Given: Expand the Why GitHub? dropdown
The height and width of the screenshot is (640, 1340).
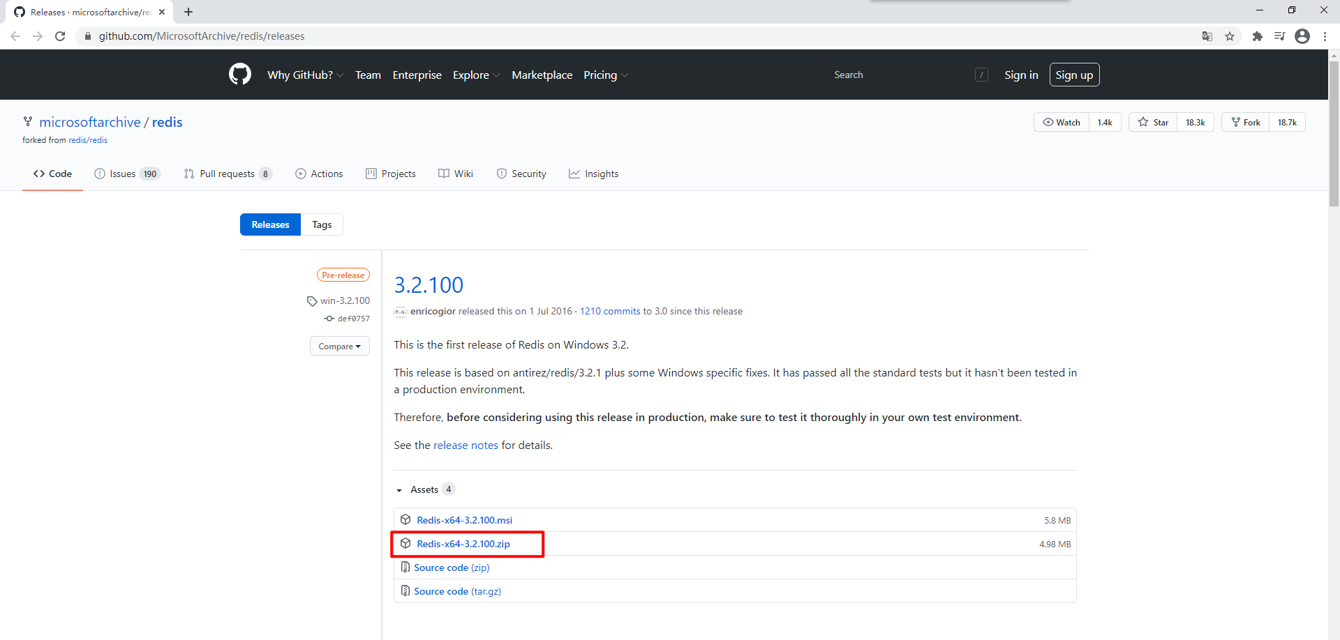Looking at the screenshot, I should 305,75.
